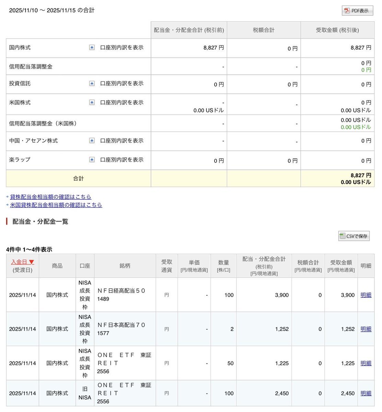This screenshot has height=412, width=382.
Task: Show 口座別内訳を表示 for 楽ラップ
Action: pyautogui.click(x=121, y=160)
